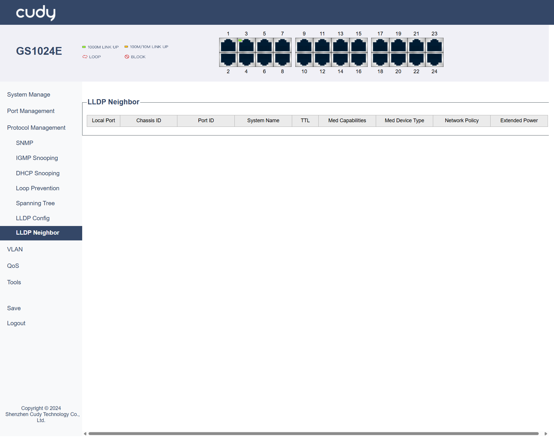Viewport: 554px width, 437px height.
Task: Go to IGMP Snooping settings
Action: click(x=37, y=158)
